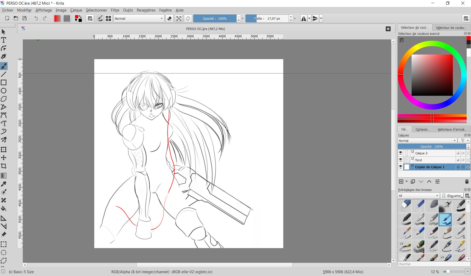Viewport: 471px width, 276px height.
Task: Select the Ellipse shape tool
Action: pyautogui.click(x=4, y=91)
